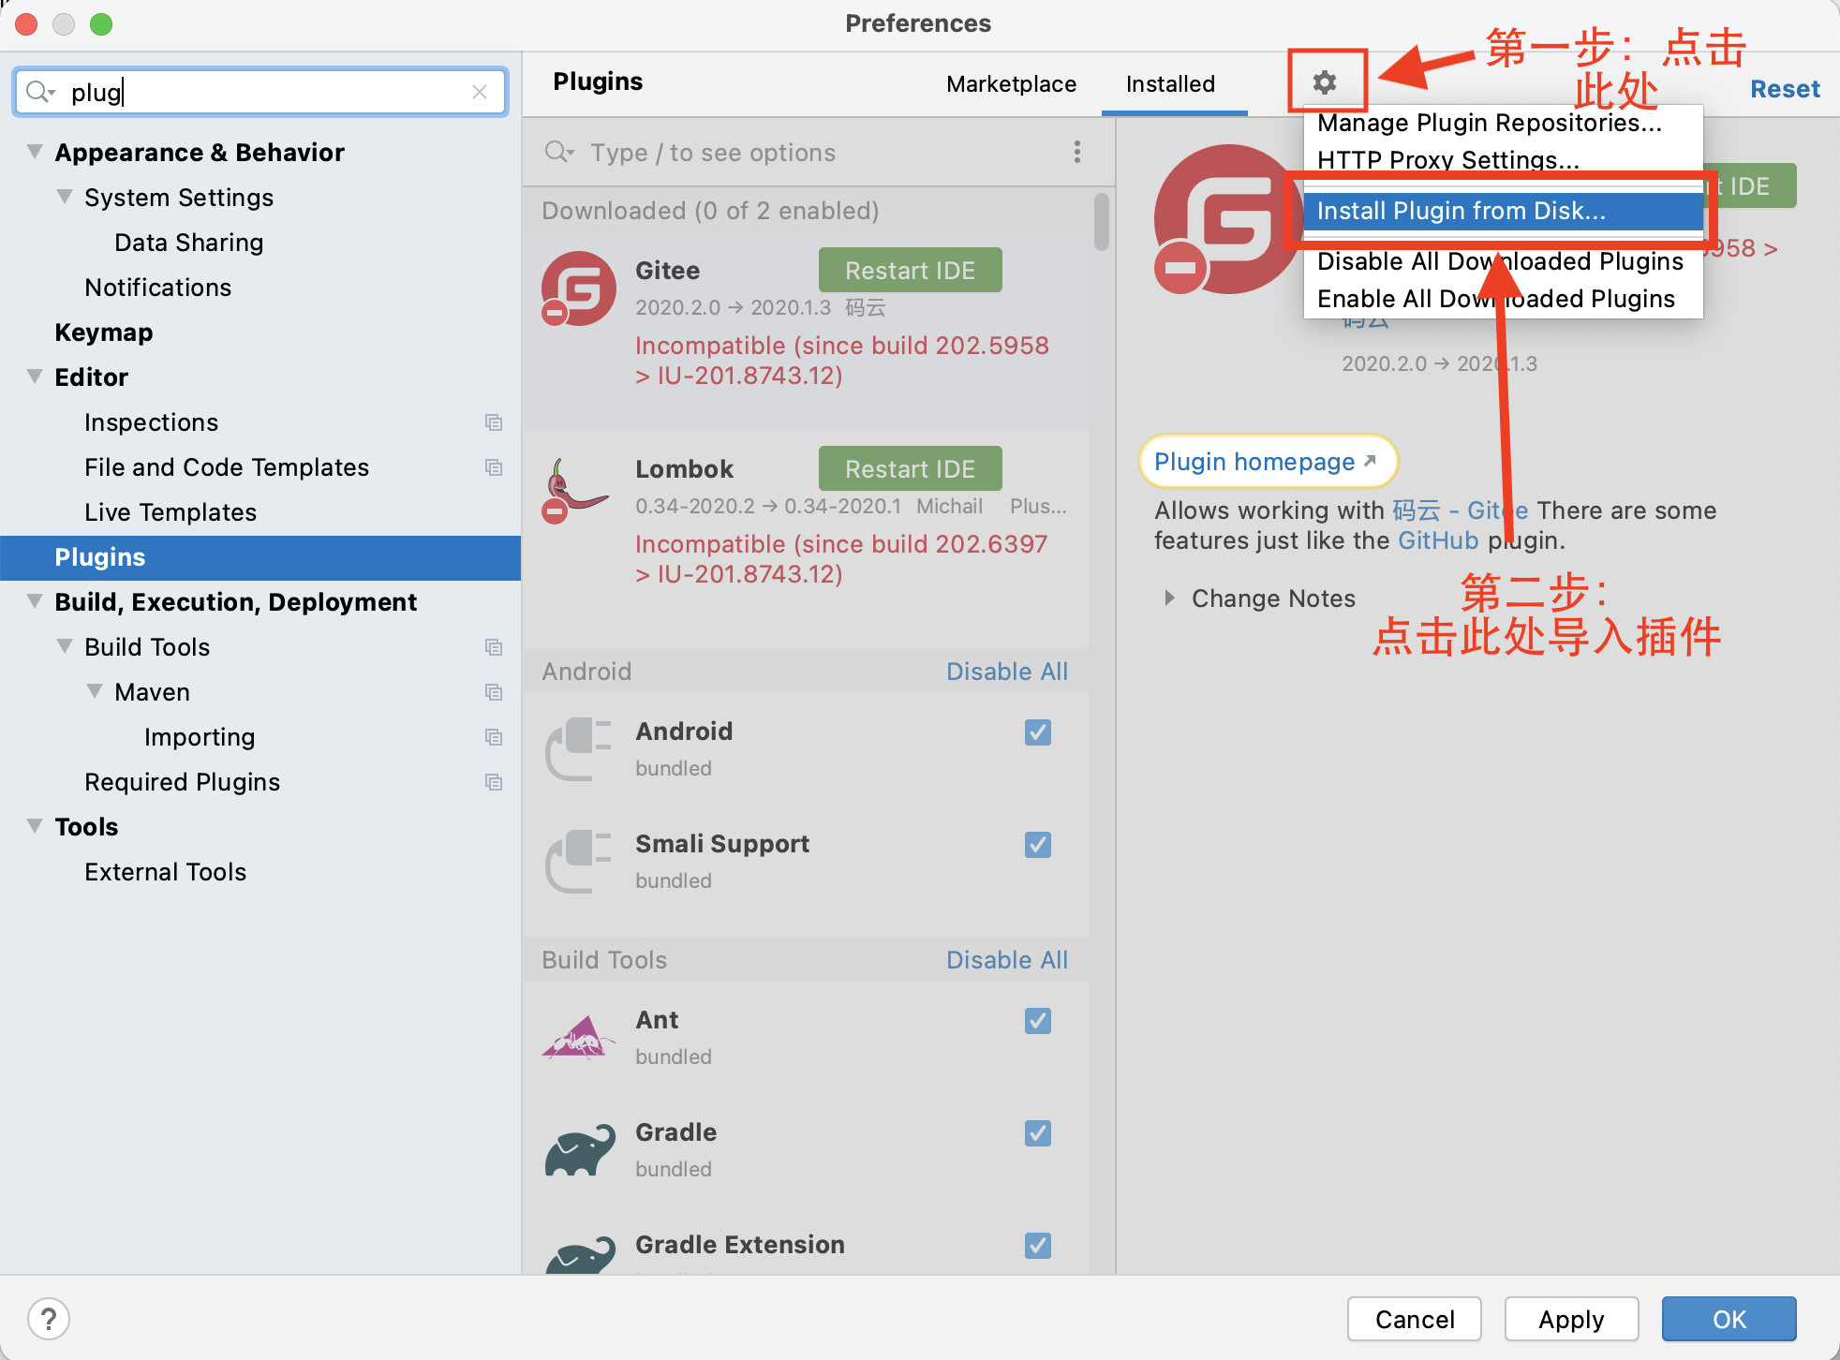Disable the Smali Support checkbox
Viewport: 1840px width, 1360px height.
1037,844
